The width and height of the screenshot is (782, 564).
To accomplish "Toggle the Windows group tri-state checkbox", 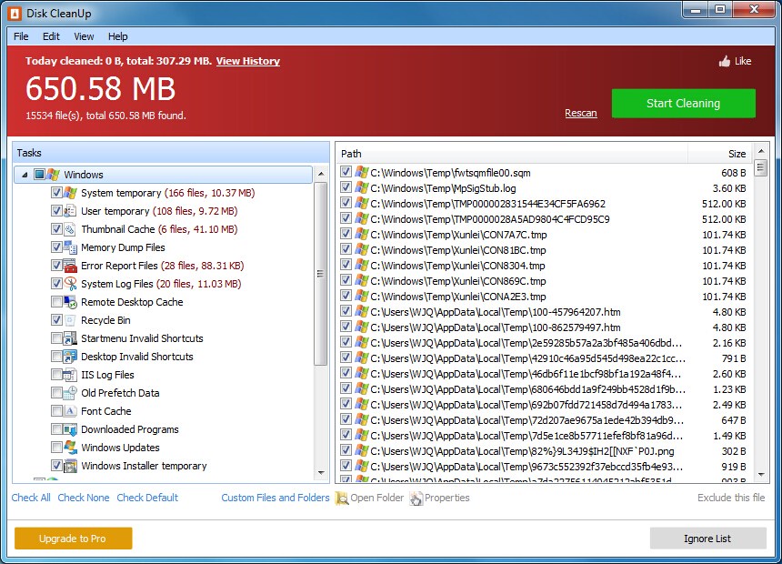I will click(x=39, y=174).
